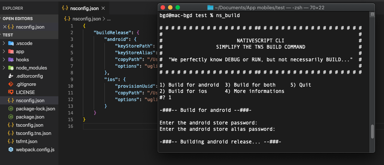Expand the .vscode folder chevron
Image resolution: width=384 pixels, height=165 pixels.
4,43
